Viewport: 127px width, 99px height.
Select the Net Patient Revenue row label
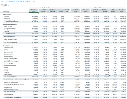(x=9, y=36)
